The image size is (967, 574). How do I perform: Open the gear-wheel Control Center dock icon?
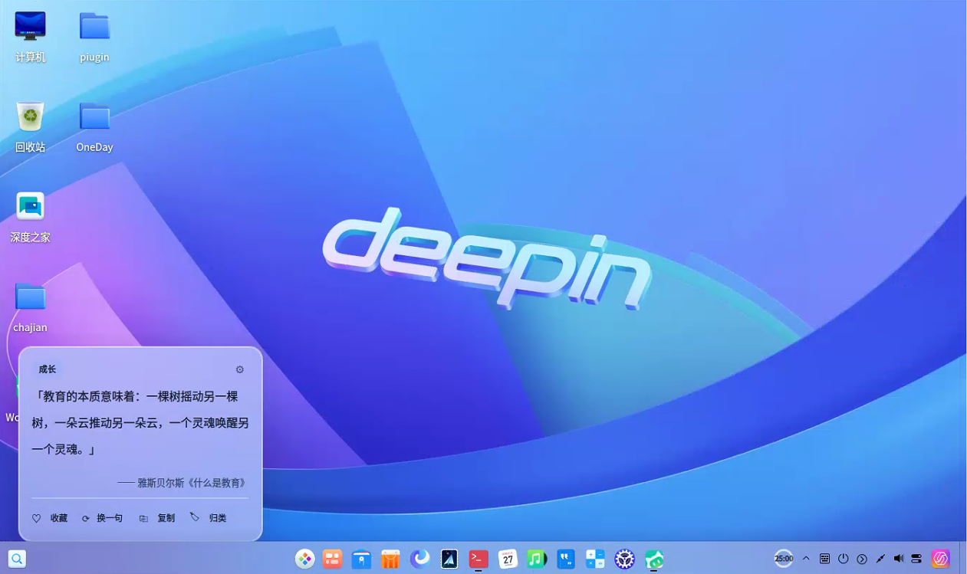[624, 559]
